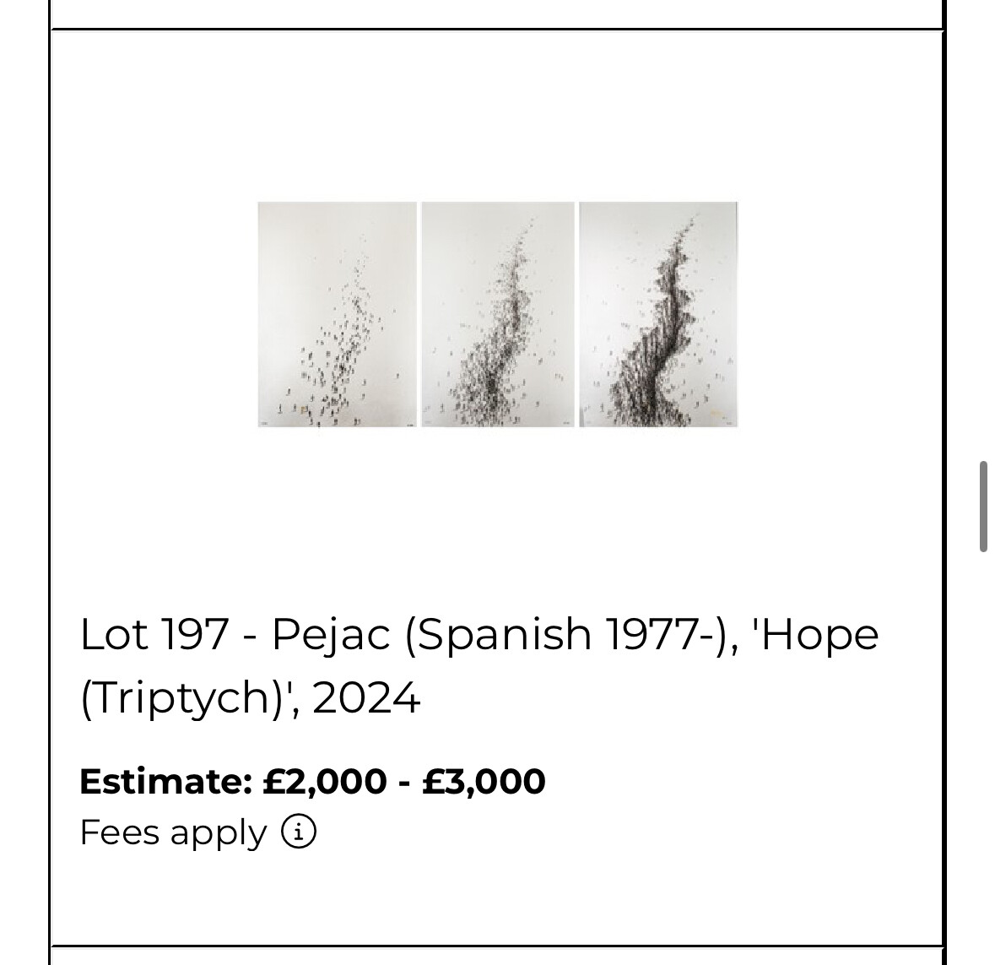Click the Fees apply info icon
995x965 pixels.
[x=299, y=832]
